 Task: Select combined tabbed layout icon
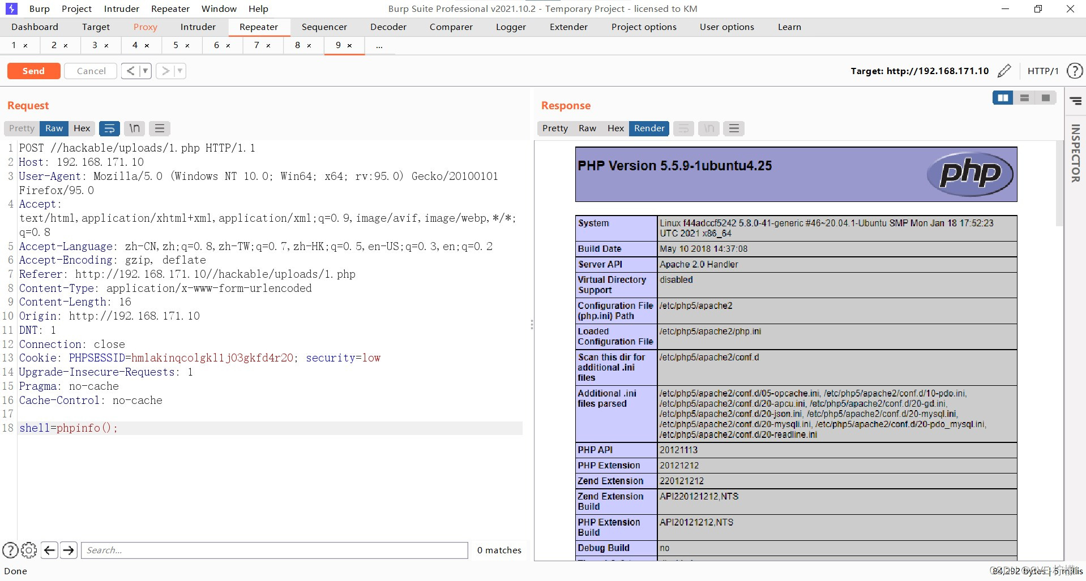(1046, 98)
